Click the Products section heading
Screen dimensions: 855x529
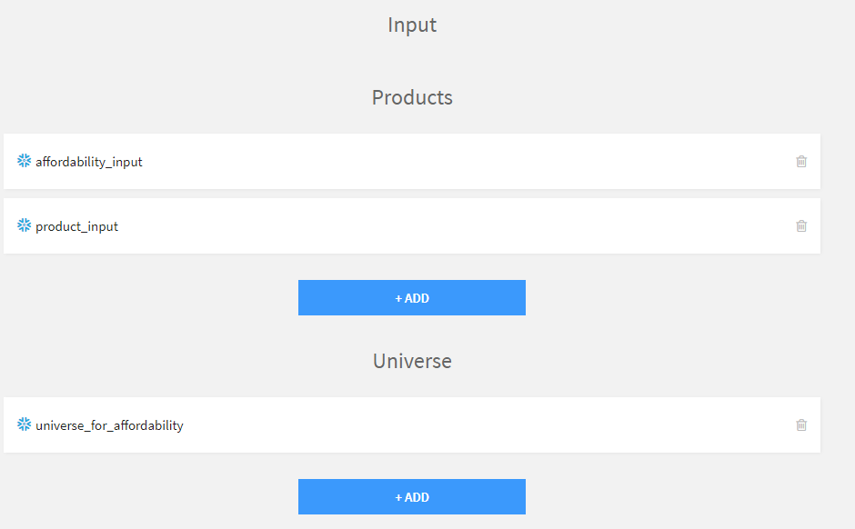point(412,97)
